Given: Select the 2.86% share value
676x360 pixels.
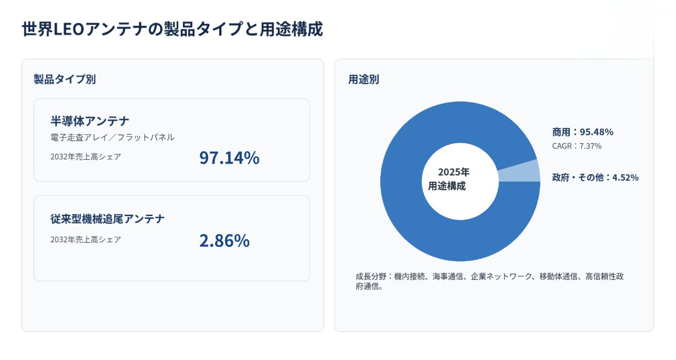Looking at the screenshot, I should coord(224,241).
